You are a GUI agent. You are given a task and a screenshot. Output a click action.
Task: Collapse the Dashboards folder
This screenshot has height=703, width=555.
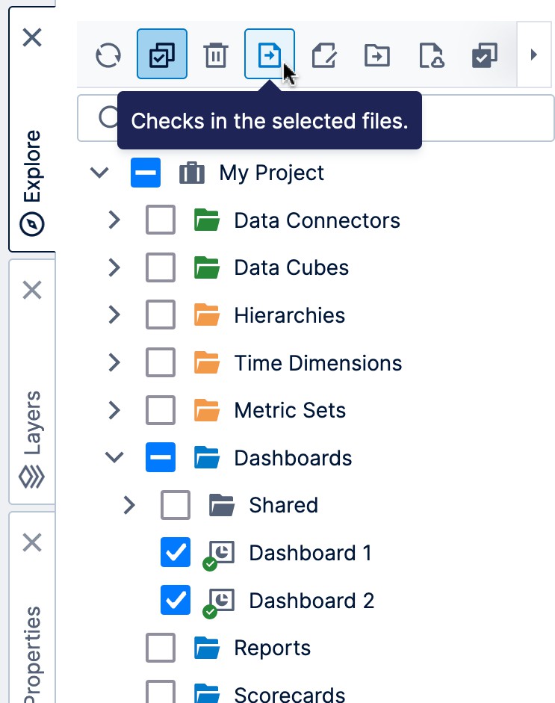click(x=114, y=458)
